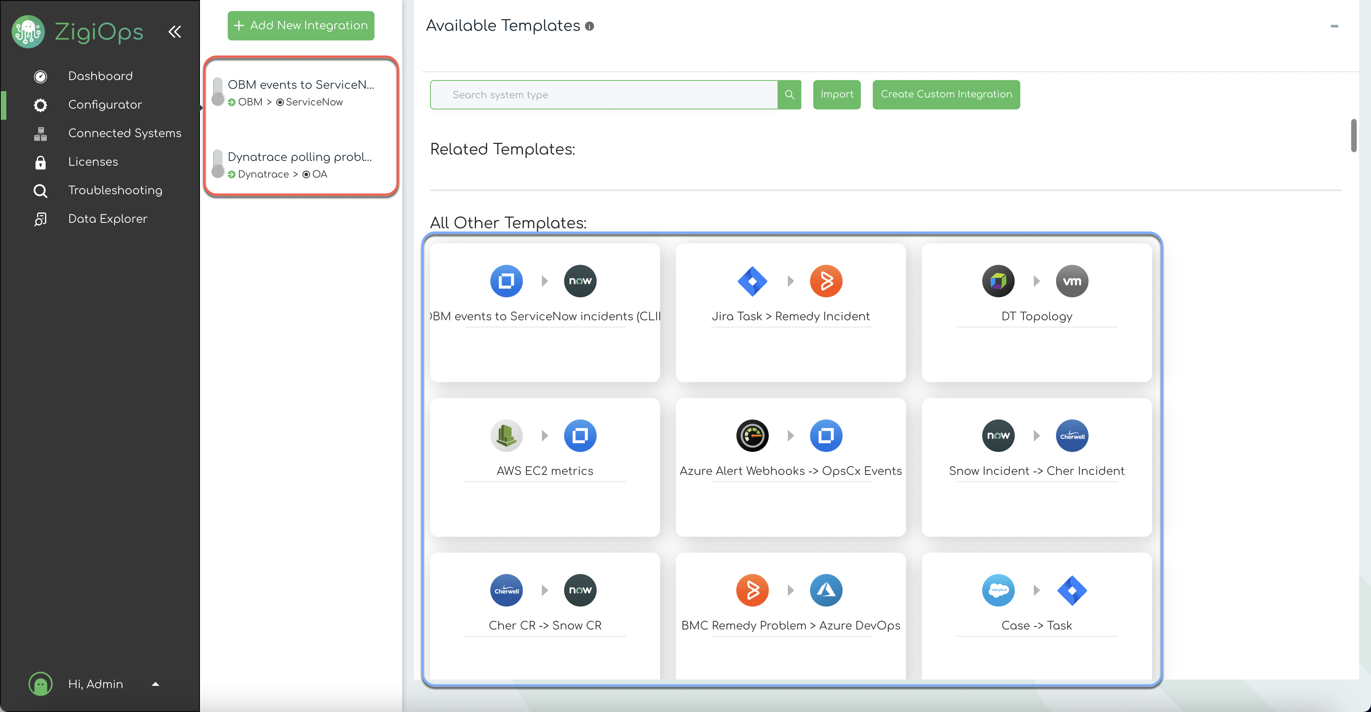Collapse the Available Templates panel

tap(1334, 26)
